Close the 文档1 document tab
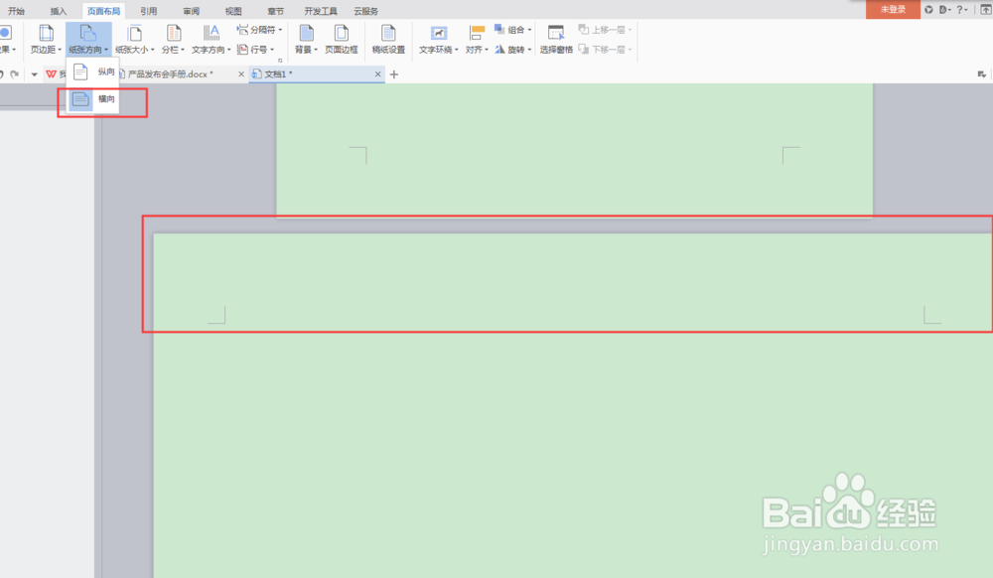The height and width of the screenshot is (578, 993). (378, 74)
